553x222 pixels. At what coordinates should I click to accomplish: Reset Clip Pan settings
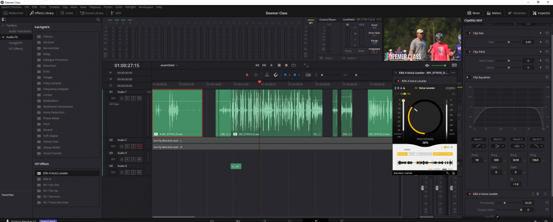click(546, 33)
